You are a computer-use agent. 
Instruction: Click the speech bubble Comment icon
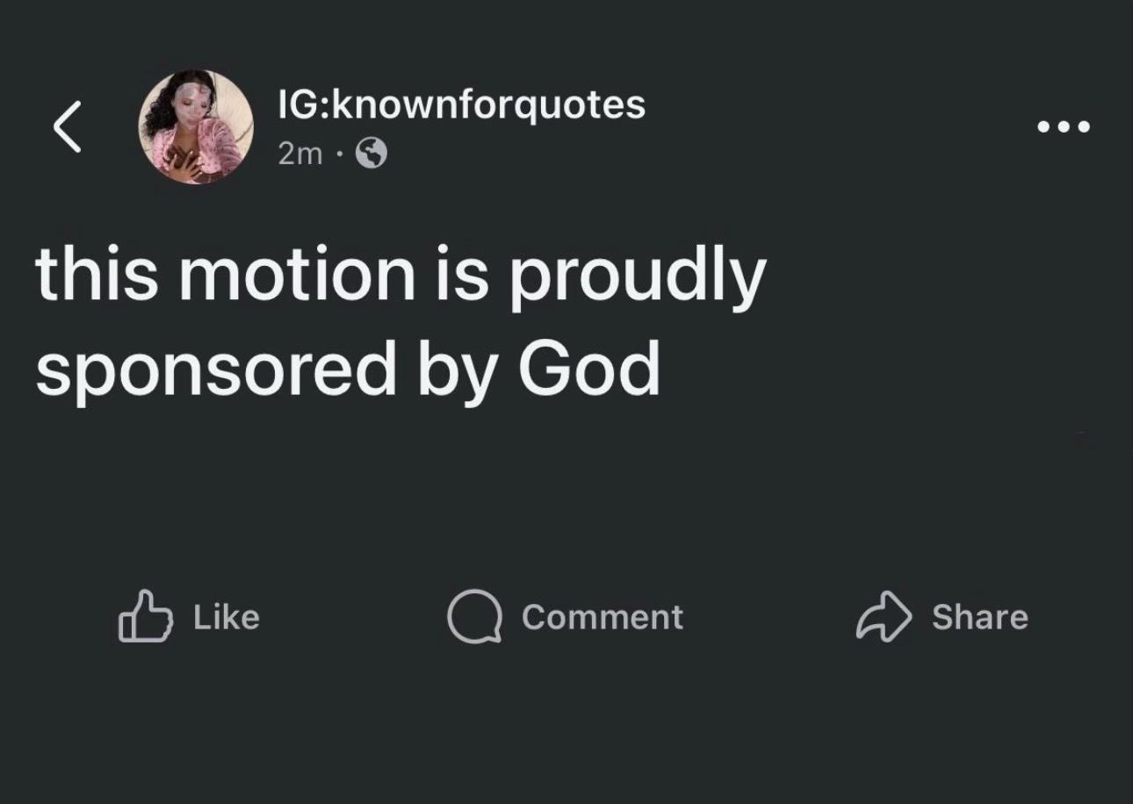(474, 617)
